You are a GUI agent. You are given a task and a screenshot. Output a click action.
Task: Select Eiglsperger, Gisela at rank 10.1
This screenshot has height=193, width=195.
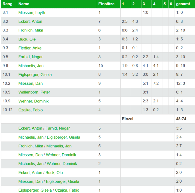[35, 75]
